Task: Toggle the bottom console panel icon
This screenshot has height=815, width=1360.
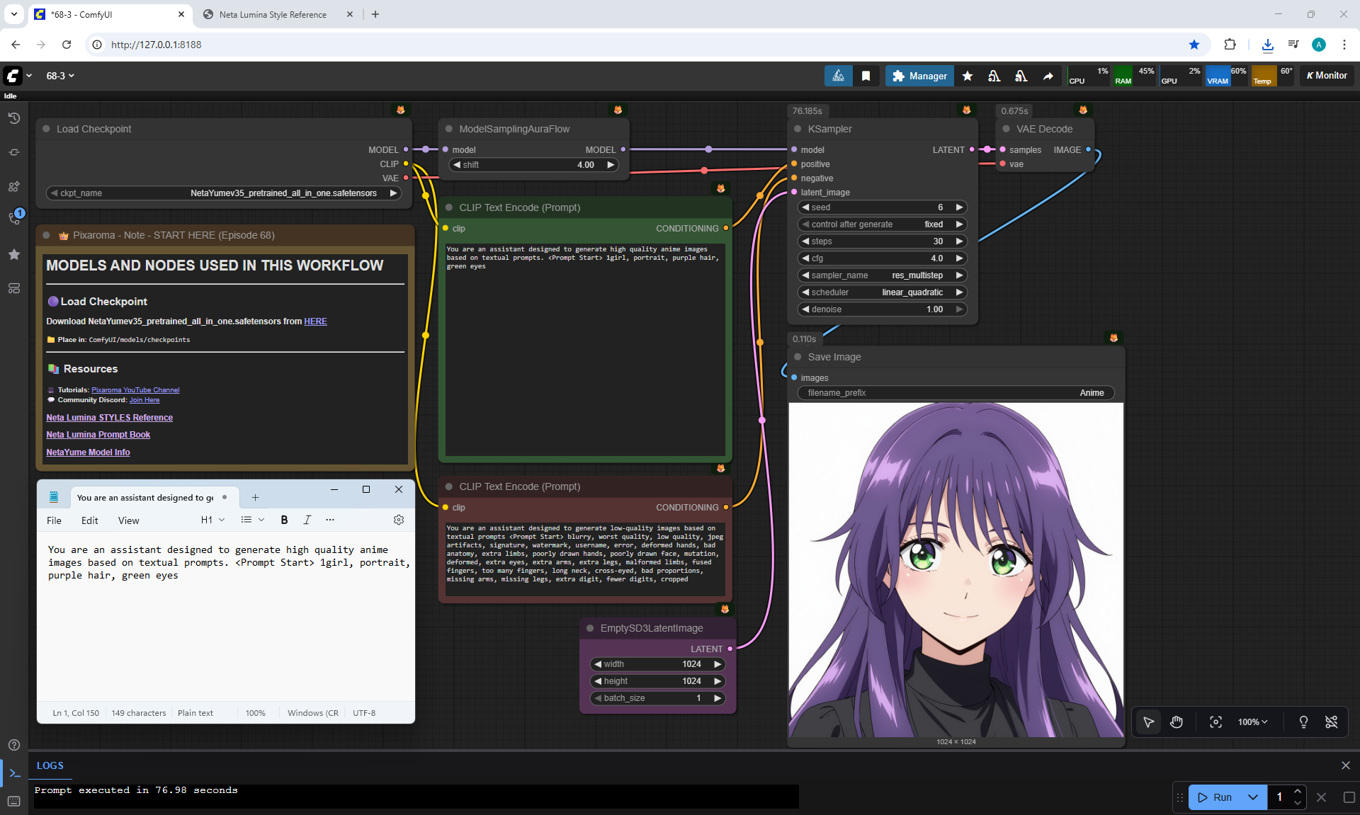Action: click(14, 773)
